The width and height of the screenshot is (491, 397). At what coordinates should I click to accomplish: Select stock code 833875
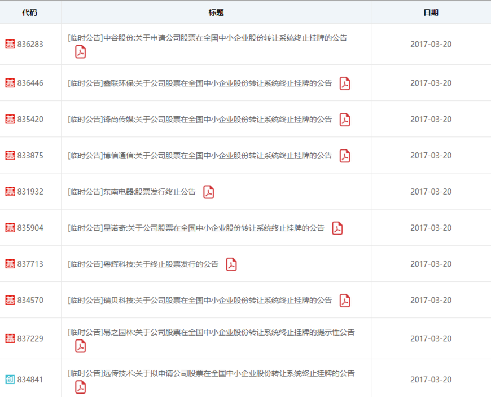30,156
